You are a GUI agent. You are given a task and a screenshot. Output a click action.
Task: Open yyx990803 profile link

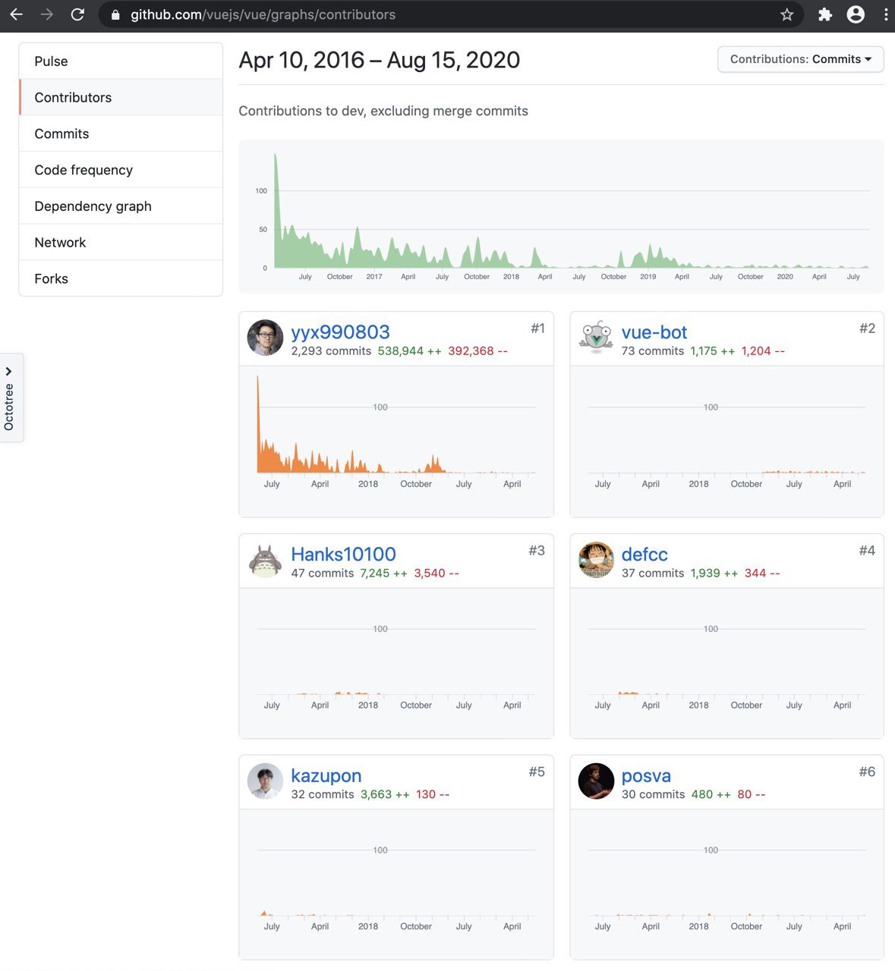click(340, 332)
